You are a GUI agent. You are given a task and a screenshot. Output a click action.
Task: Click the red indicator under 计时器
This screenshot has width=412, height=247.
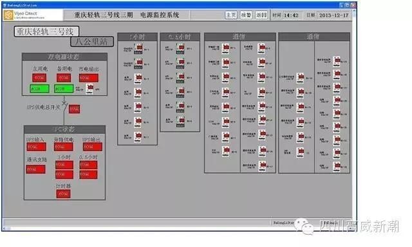[x=63, y=194]
